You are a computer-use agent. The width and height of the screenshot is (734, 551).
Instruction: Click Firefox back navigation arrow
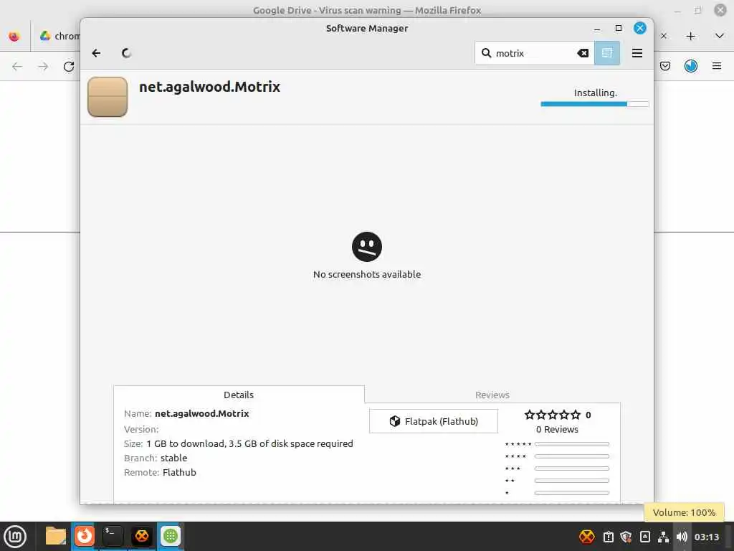[17, 67]
